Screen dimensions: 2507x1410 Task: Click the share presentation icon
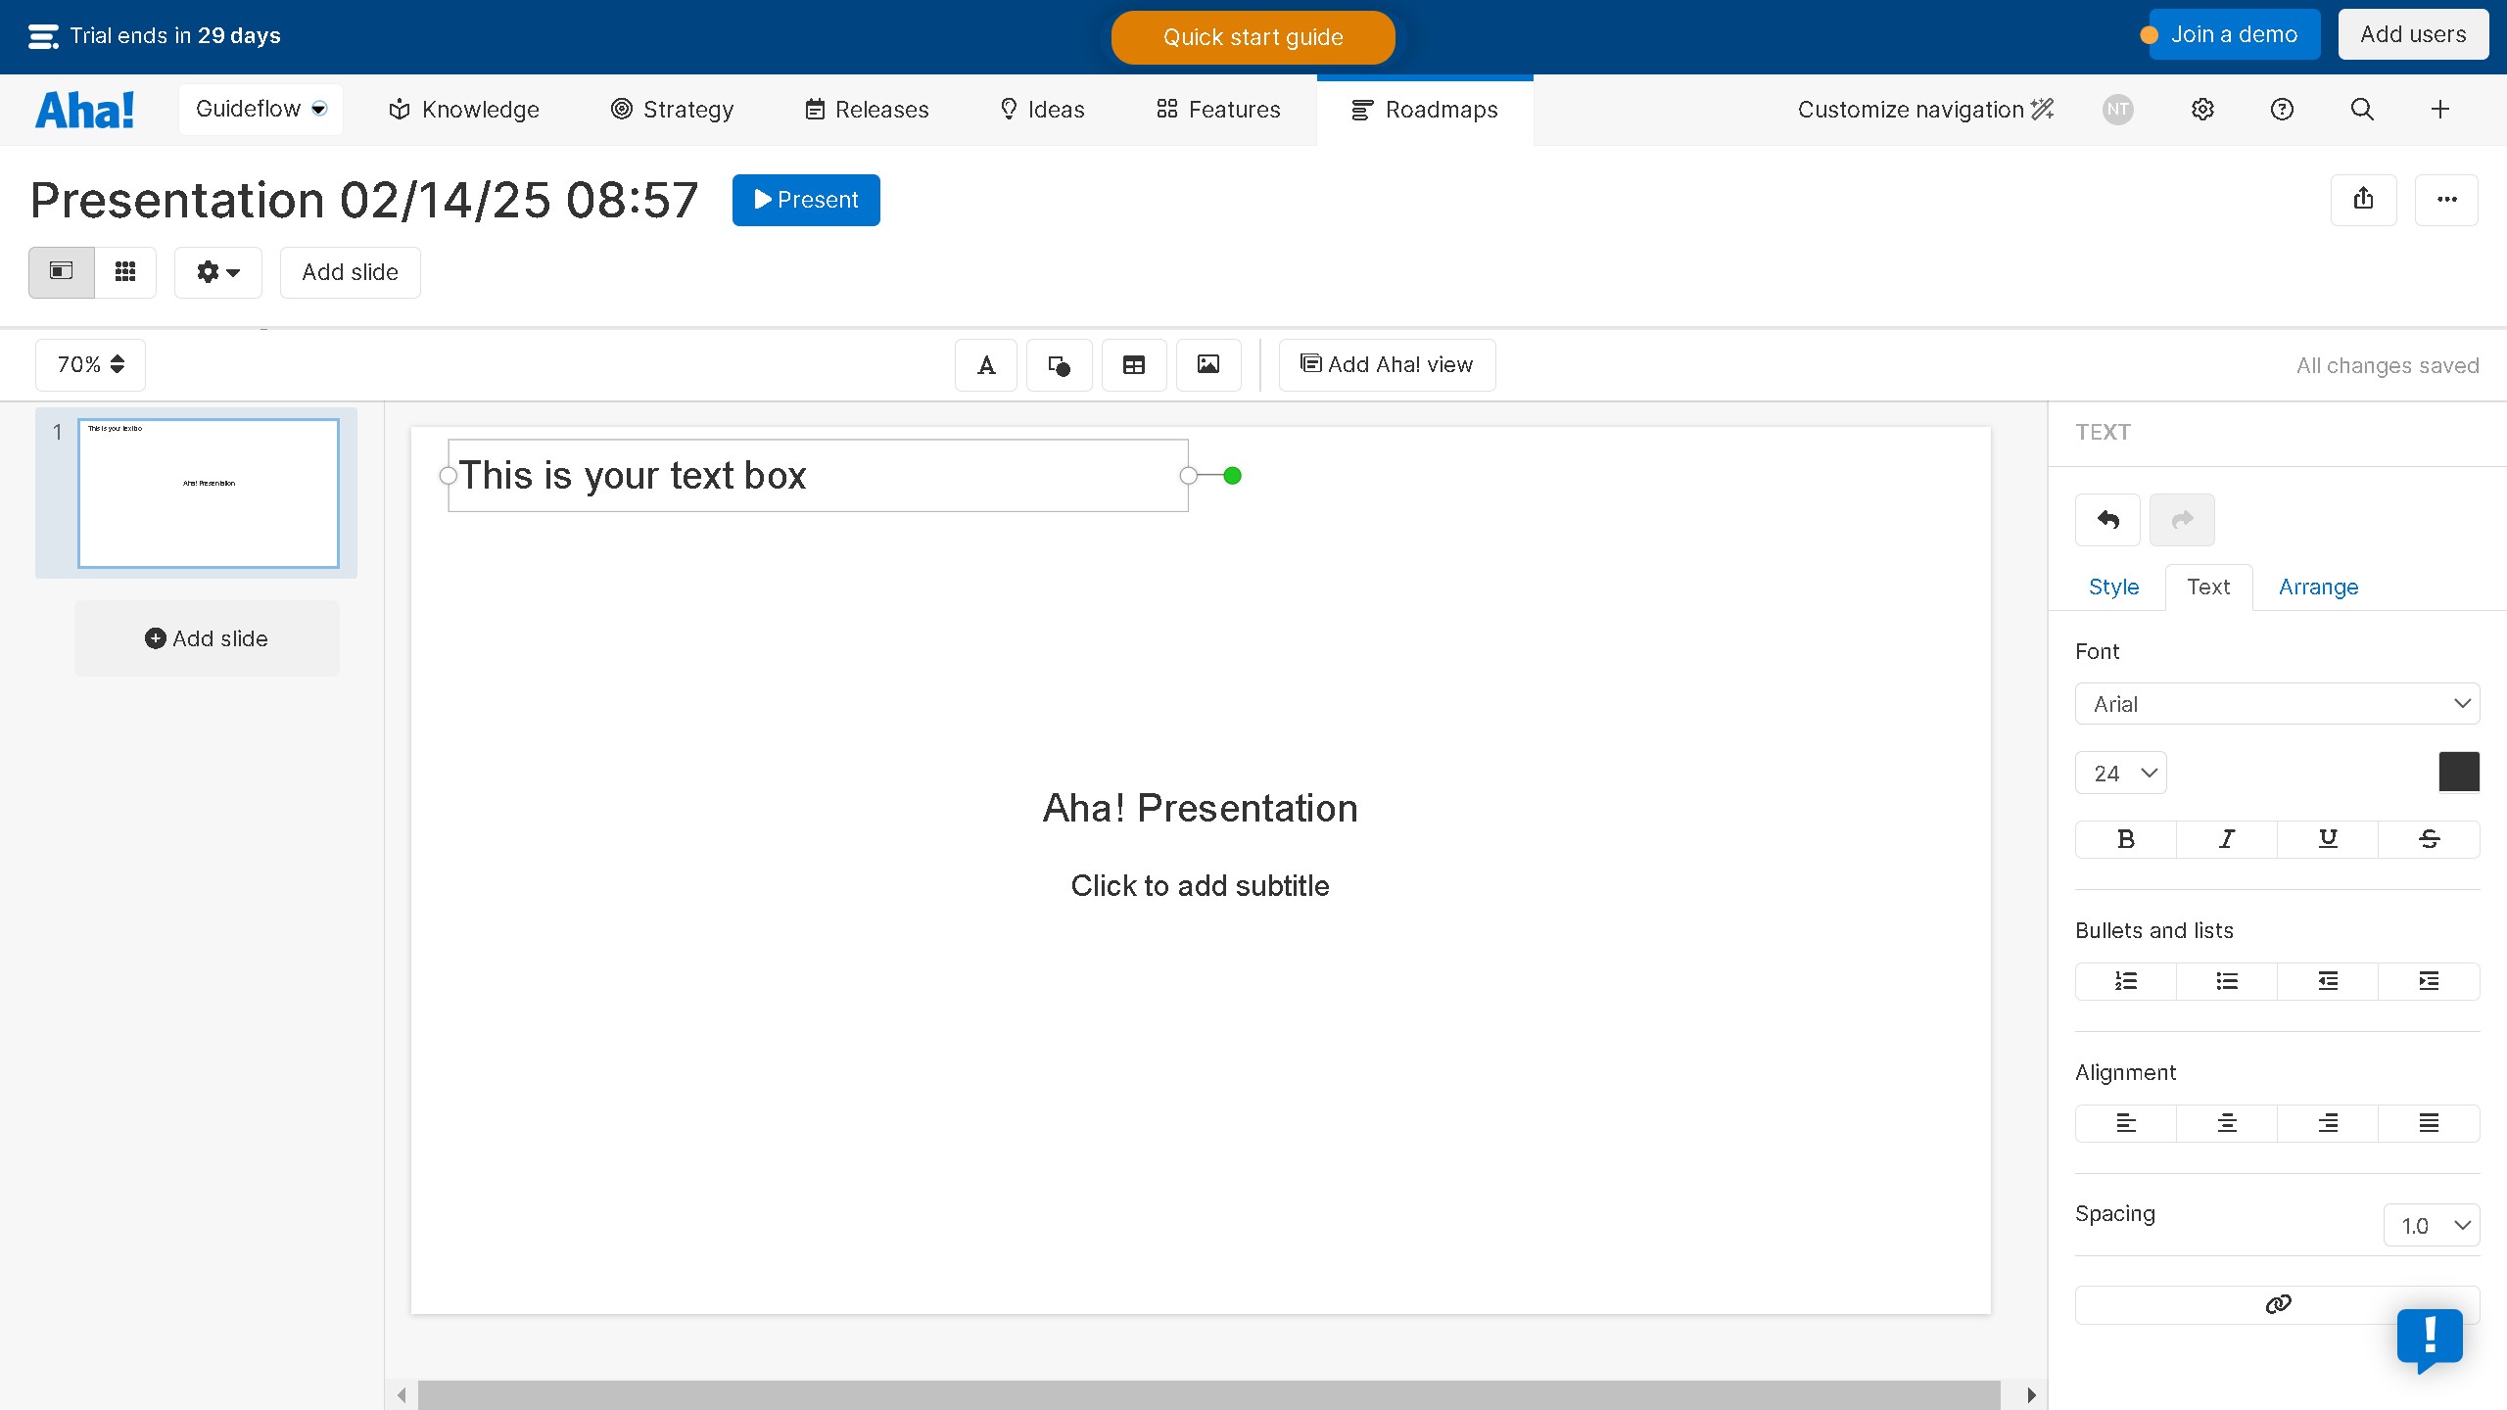click(x=2363, y=200)
